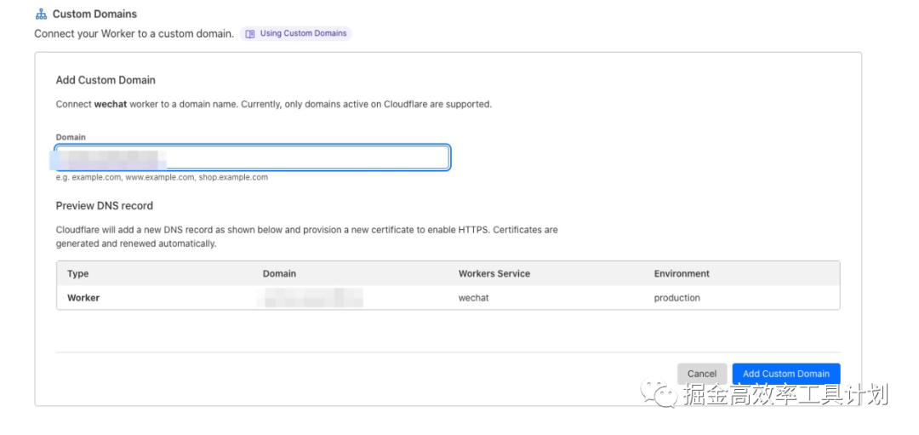The image size is (919, 435).
Task: Click the production environment cell
Action: coord(676,298)
